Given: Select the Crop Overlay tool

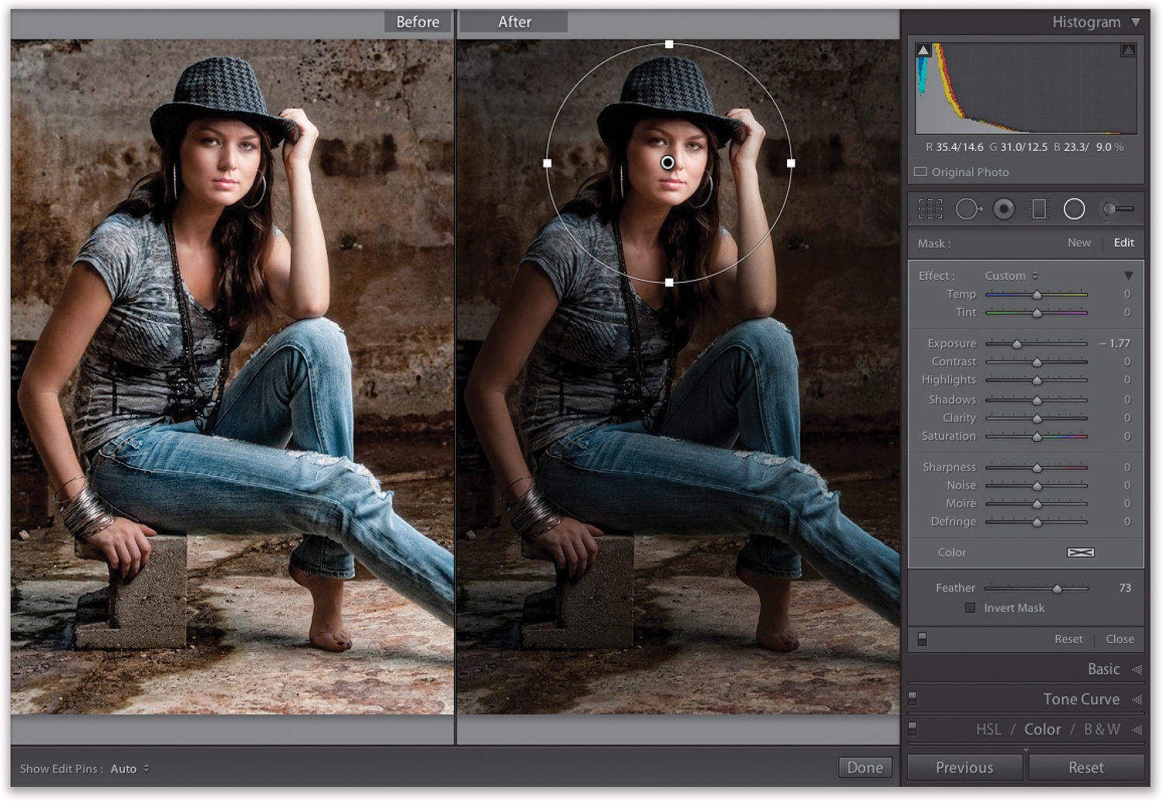Looking at the screenshot, I should [x=930, y=209].
